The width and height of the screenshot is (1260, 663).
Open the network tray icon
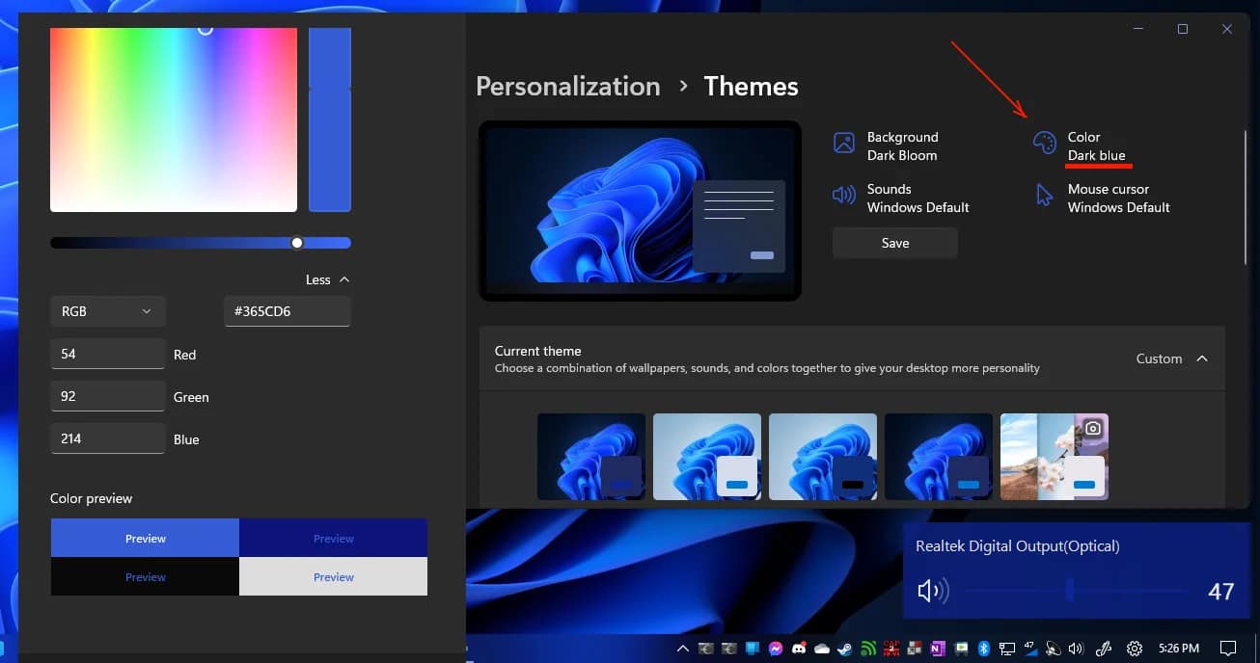(x=1007, y=649)
